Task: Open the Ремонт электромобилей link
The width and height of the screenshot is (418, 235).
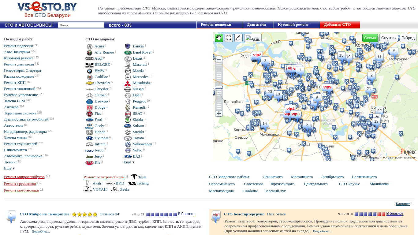Action: click(x=104, y=177)
